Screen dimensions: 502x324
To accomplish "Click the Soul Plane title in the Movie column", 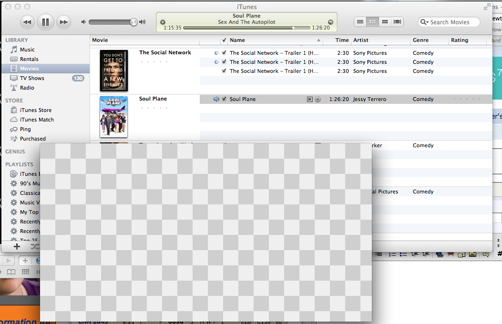I will 153,99.
